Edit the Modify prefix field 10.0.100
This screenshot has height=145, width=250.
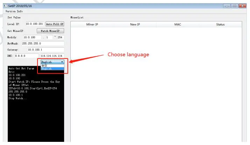[x=32, y=37]
